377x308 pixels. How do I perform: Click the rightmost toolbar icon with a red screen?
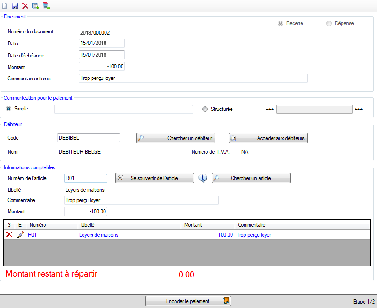click(46, 6)
